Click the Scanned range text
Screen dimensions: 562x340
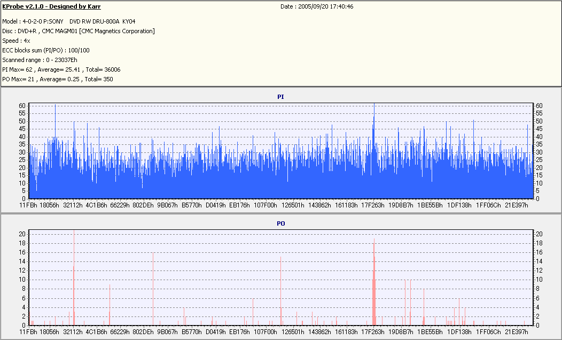click(40, 60)
